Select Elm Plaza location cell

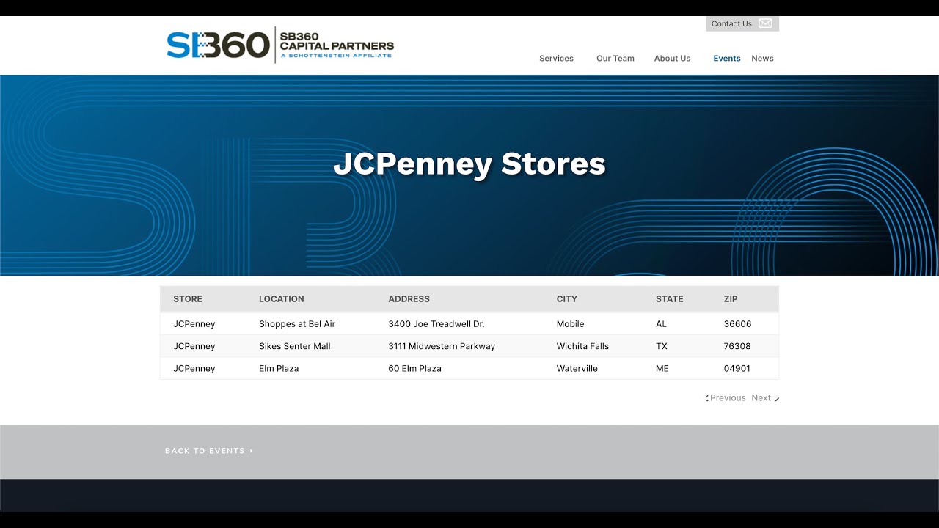point(279,368)
